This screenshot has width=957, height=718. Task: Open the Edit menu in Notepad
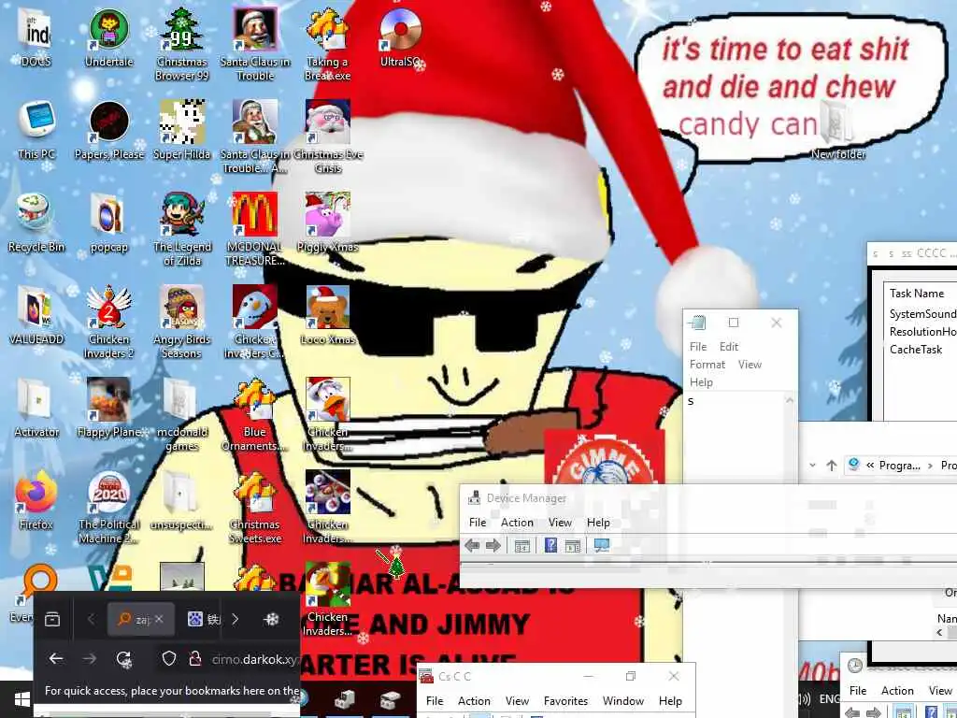[729, 346]
